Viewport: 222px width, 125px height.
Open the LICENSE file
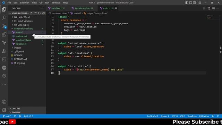point(27,56)
